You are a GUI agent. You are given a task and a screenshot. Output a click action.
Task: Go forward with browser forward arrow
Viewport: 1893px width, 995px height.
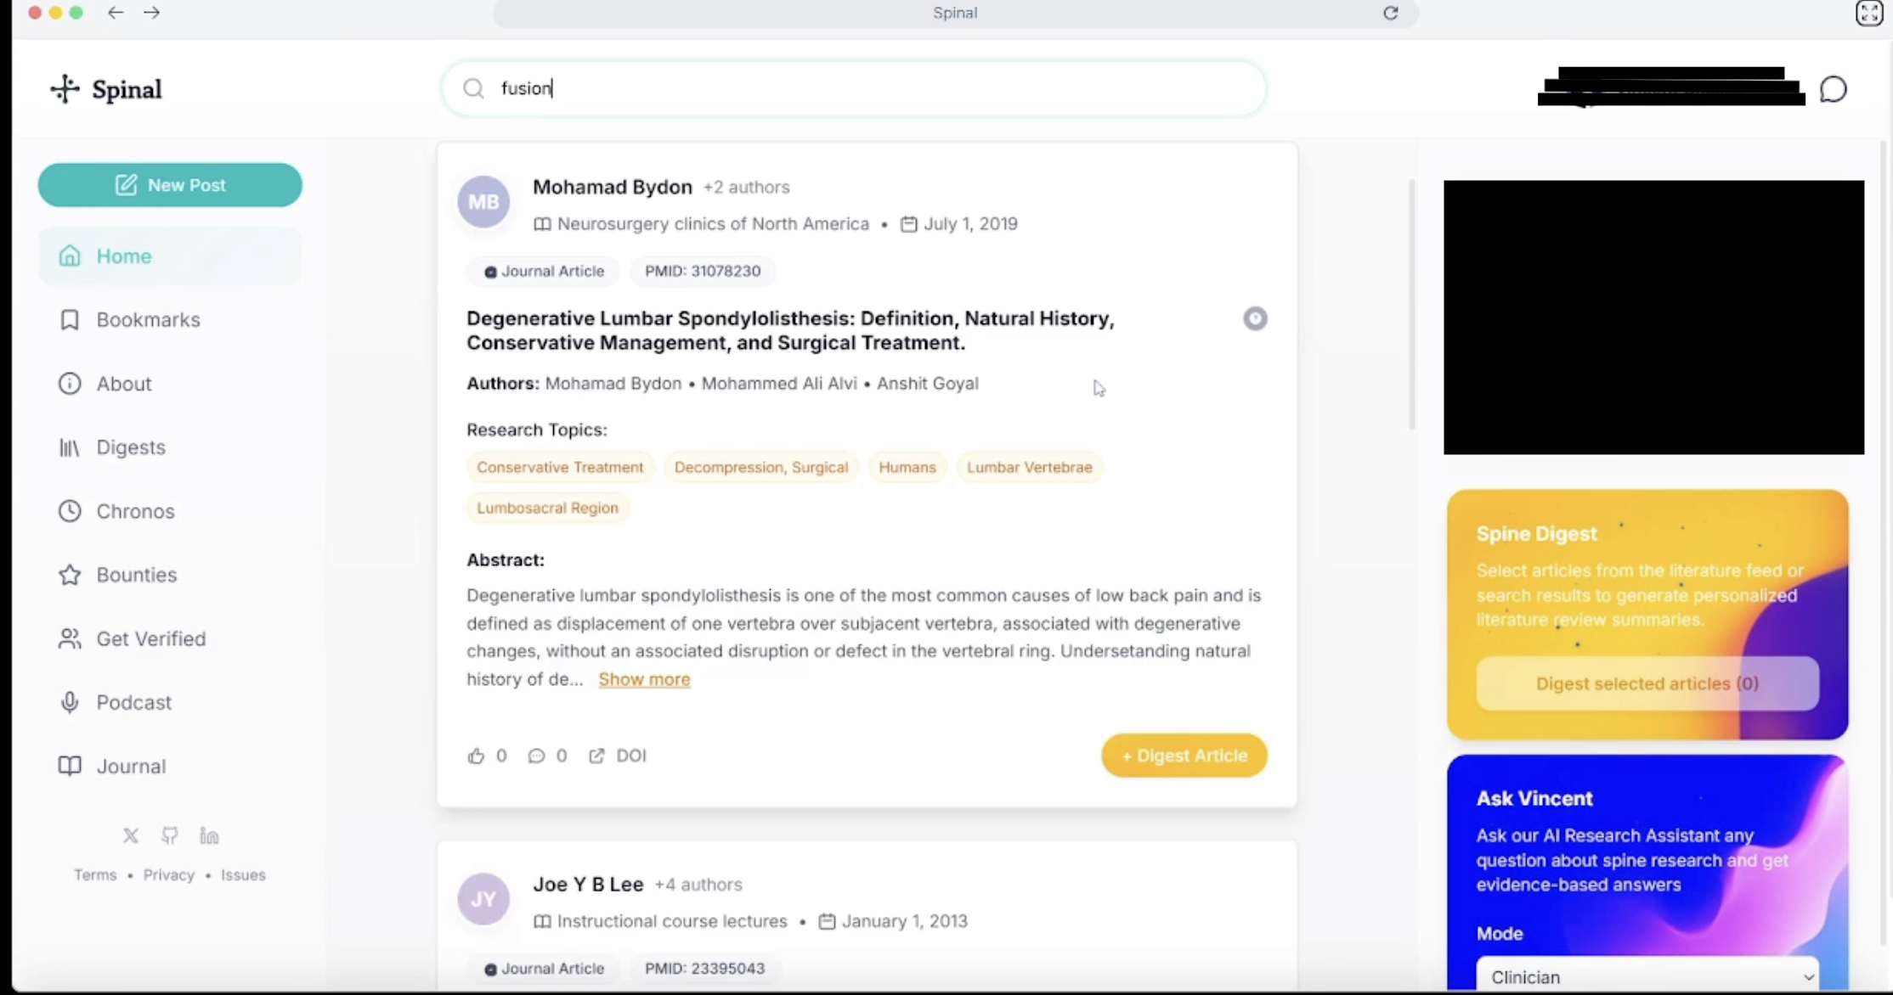(152, 13)
